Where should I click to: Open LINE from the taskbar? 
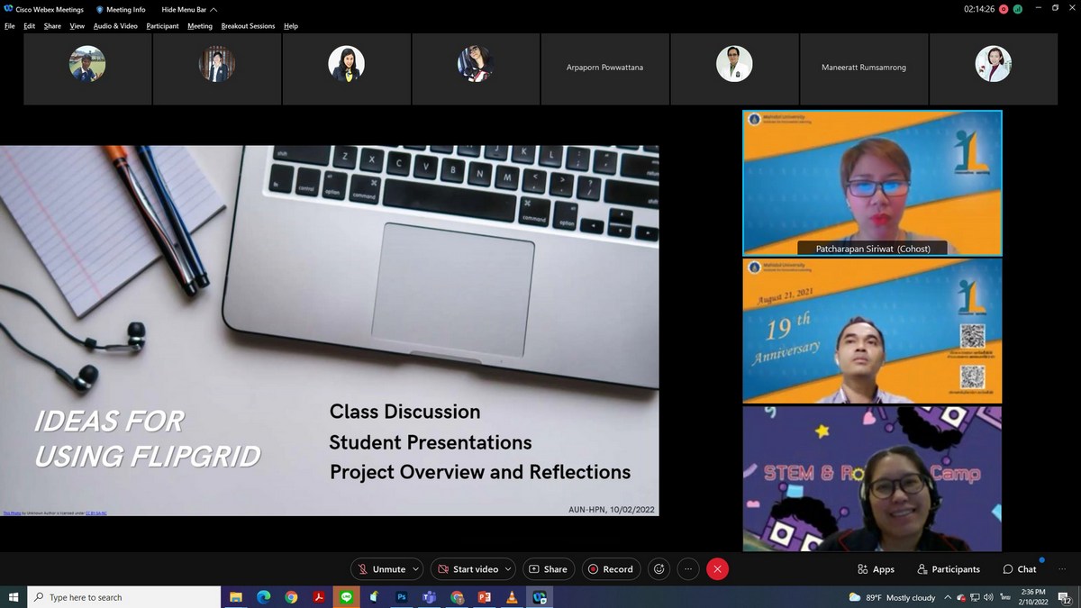click(x=347, y=597)
